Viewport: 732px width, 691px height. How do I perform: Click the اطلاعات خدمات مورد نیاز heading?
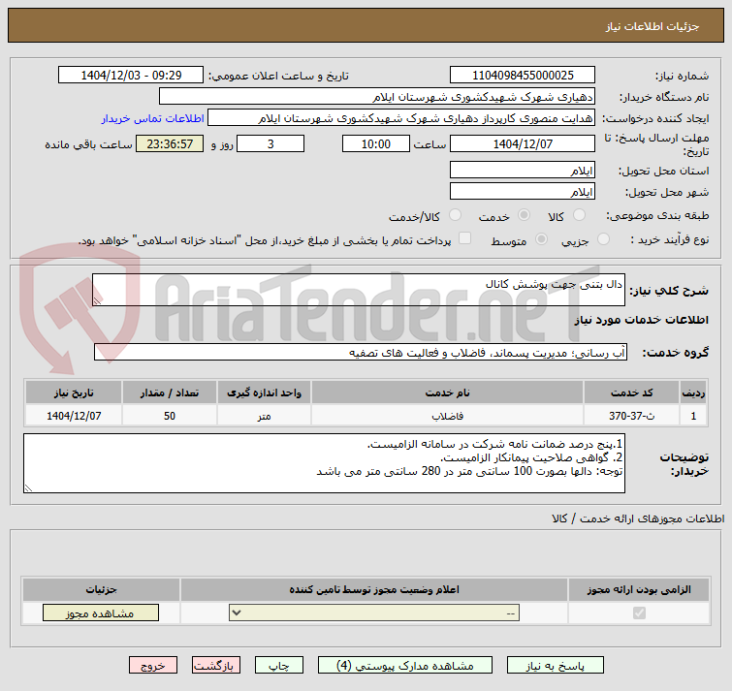pyautogui.click(x=642, y=320)
